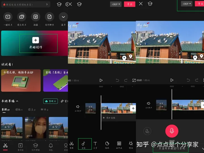This screenshot has height=153, width=204.
Task: Switch to the 图文 drafts tab
Action: point(32,110)
